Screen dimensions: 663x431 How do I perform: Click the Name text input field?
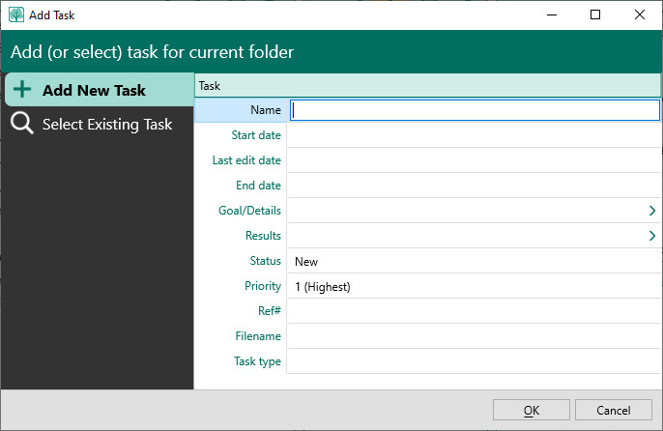coord(475,110)
